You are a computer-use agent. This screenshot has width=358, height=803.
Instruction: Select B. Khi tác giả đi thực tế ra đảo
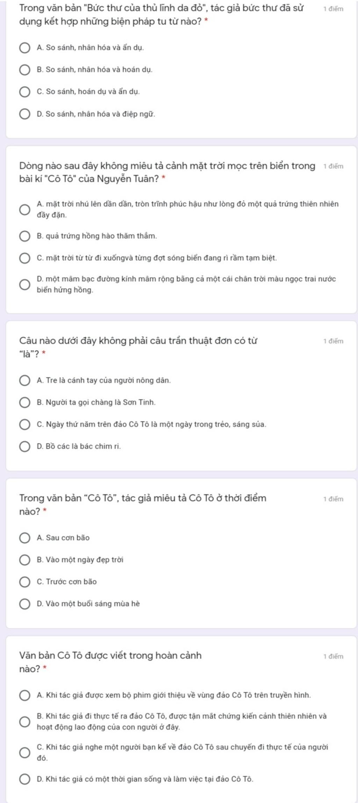click(24, 722)
